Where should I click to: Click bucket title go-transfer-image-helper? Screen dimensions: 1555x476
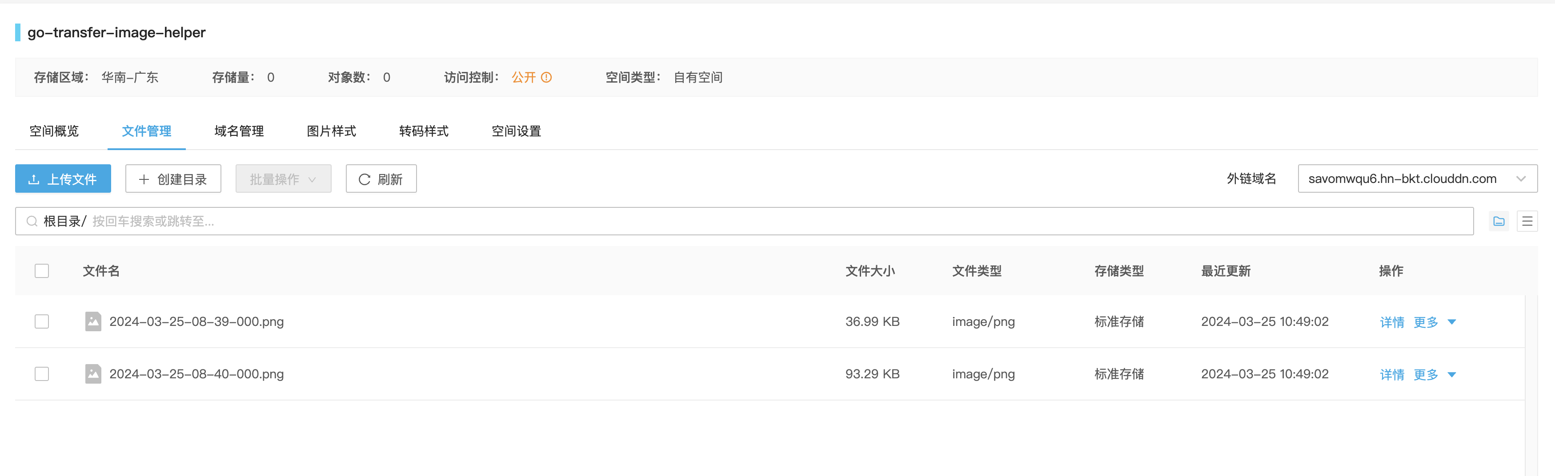(116, 32)
